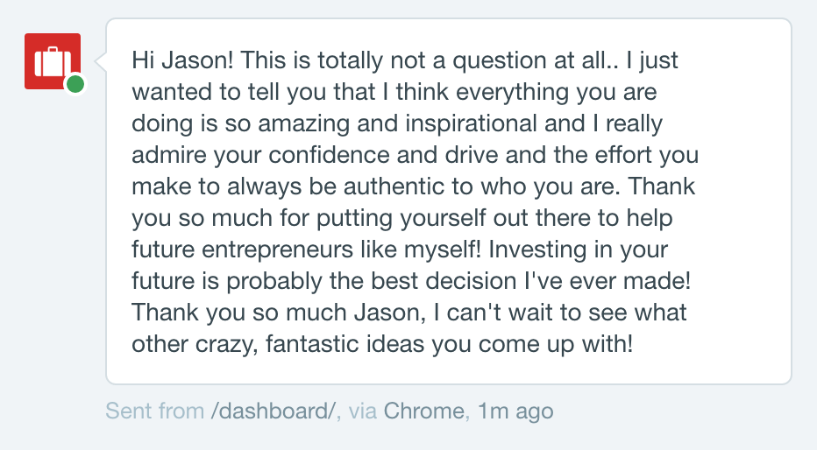
Task: Click the green online status dot
Action: click(75, 84)
